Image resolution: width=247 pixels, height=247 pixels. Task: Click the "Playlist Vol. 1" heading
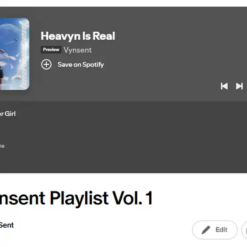101,198
